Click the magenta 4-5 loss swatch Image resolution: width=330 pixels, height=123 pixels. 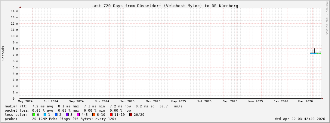(x=78, y=115)
